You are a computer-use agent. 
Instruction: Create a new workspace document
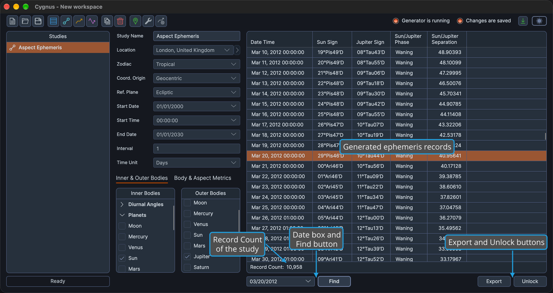pyautogui.click(x=12, y=21)
